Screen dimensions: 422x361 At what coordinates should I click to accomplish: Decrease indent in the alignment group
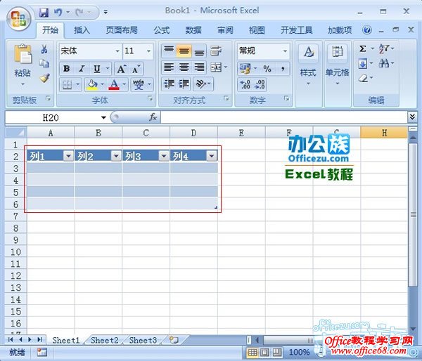pos(169,84)
